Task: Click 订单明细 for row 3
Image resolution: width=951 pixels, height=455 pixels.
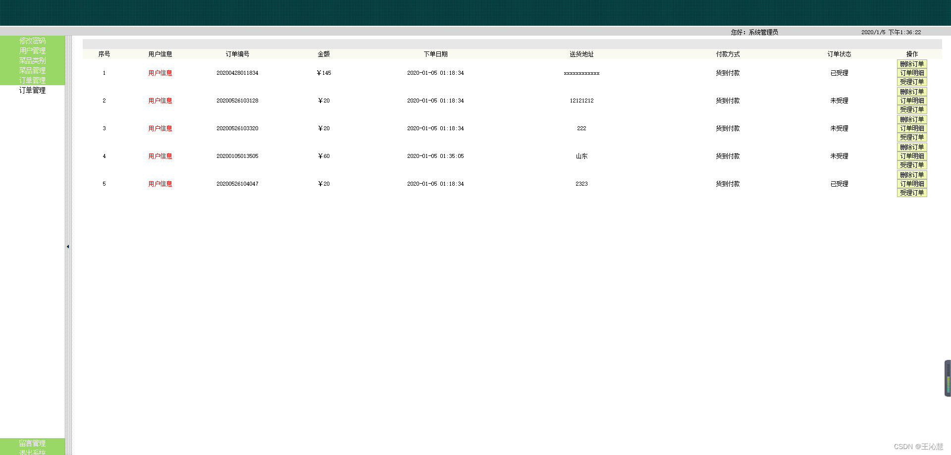Action: (x=912, y=128)
